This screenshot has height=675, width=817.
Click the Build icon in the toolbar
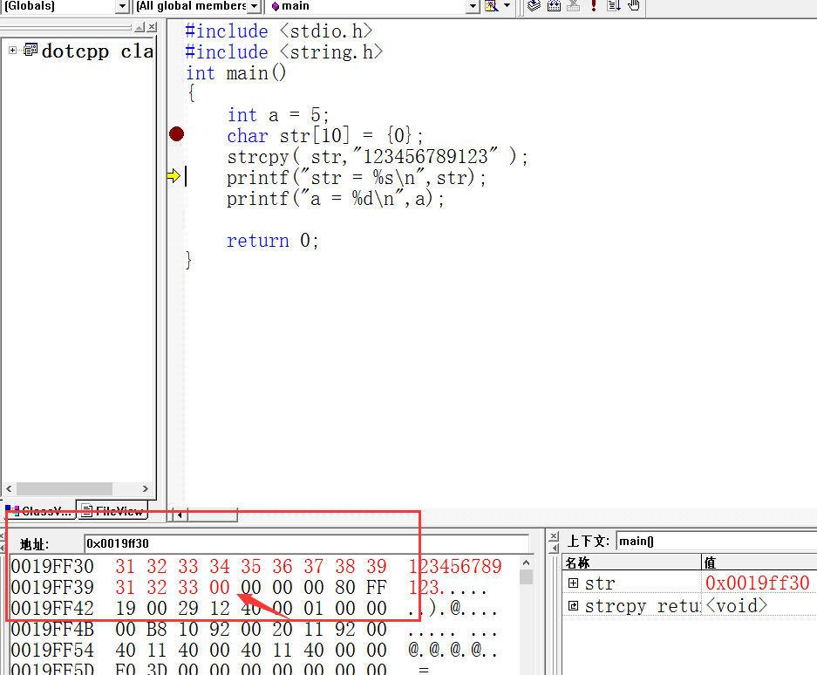tap(553, 5)
